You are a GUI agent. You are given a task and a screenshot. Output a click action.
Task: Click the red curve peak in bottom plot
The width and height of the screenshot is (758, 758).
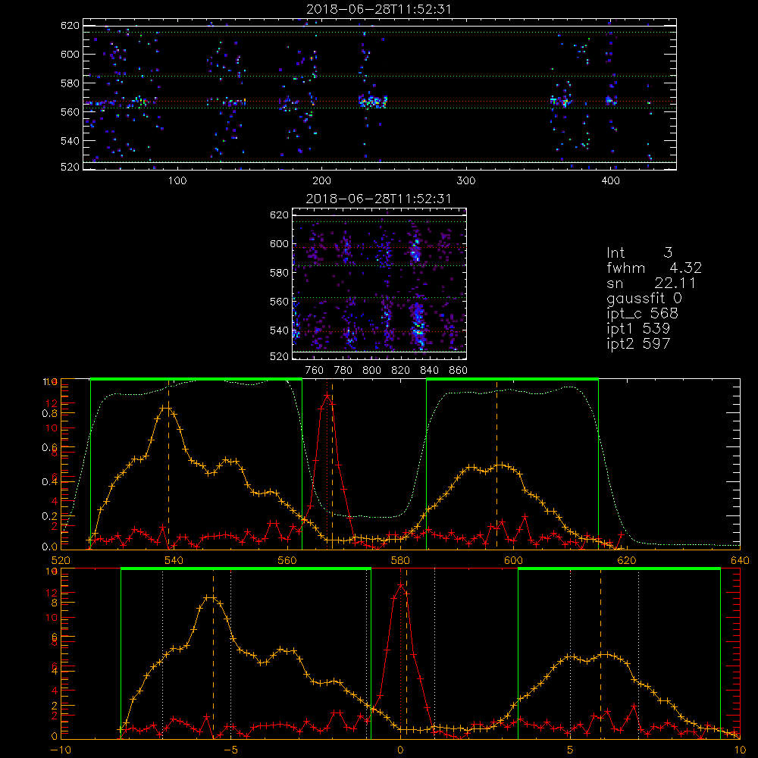(x=401, y=585)
